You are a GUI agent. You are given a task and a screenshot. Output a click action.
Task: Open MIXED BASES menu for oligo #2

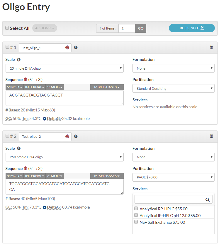pos(107,176)
